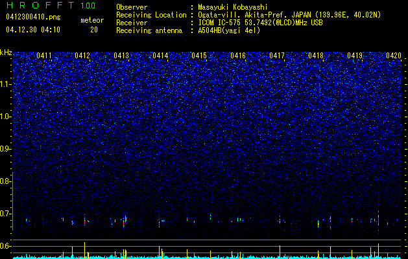The image size is (408, 259).
Task: Click the date stamp 04.12.30 04:10
Action: click(33, 30)
